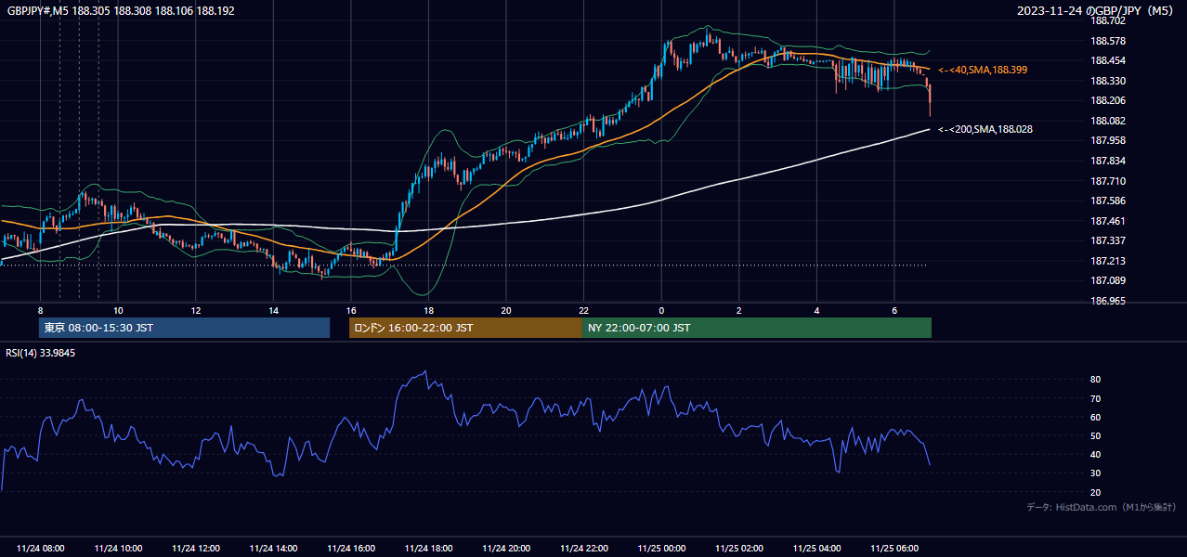Click hour tick 18 under price chart
Screen dimensions: 1187x557
click(x=428, y=310)
